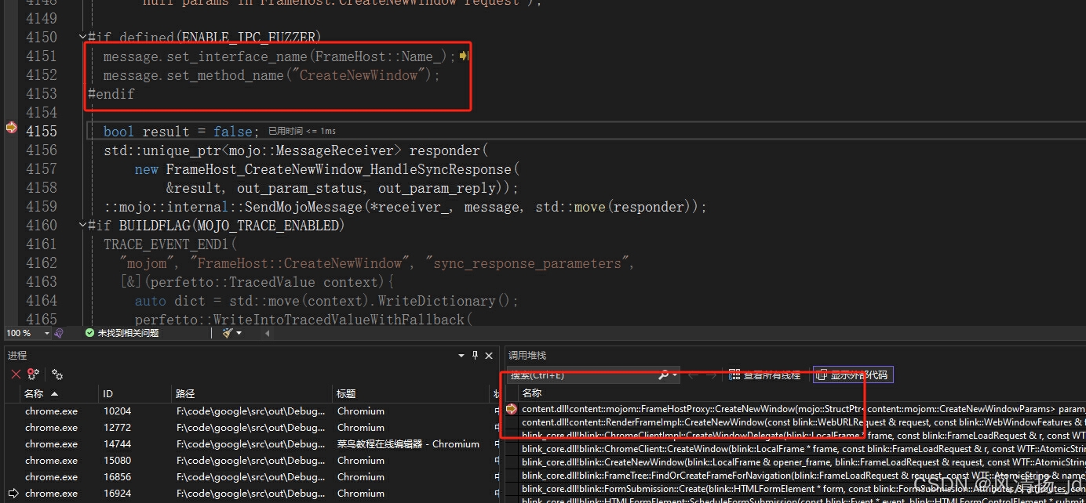The height and width of the screenshot is (503, 1086).
Task: Click the terminate process red X icon
Action: click(x=16, y=375)
